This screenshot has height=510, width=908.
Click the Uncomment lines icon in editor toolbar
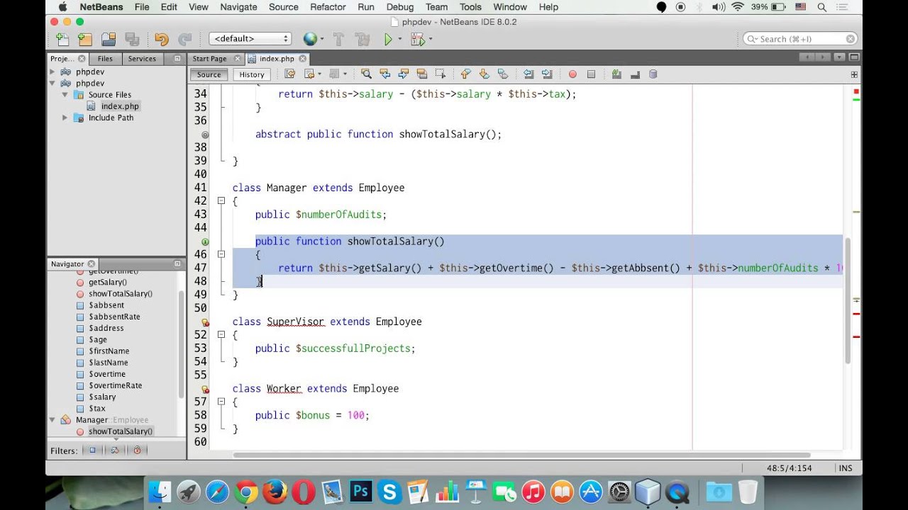(635, 74)
